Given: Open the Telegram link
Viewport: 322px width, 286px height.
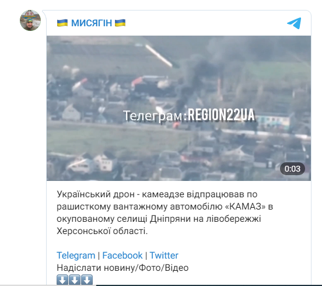Looking at the screenshot, I should point(76,256).
